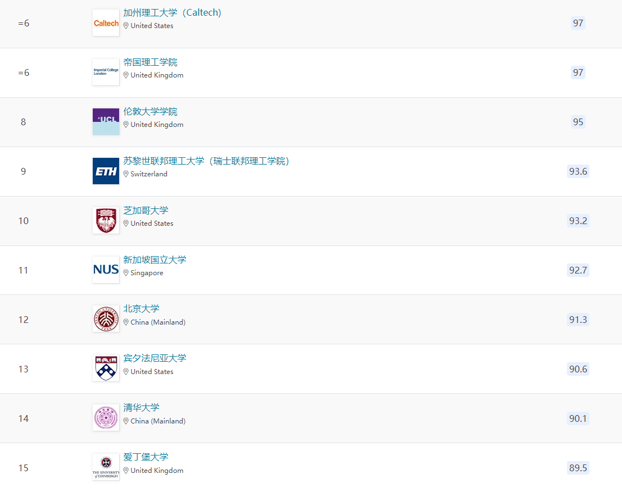The height and width of the screenshot is (492, 622).
Task: Select rank number 10
Action: pos(24,221)
